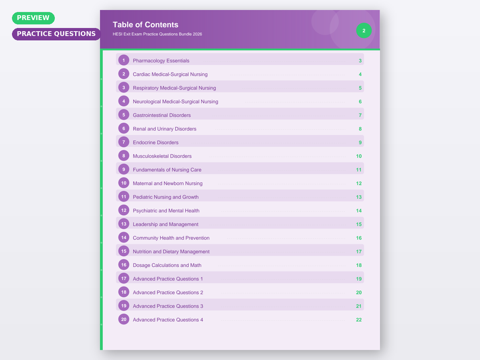Click the PRACTICE QUESTIONS ribbon

coord(56,34)
